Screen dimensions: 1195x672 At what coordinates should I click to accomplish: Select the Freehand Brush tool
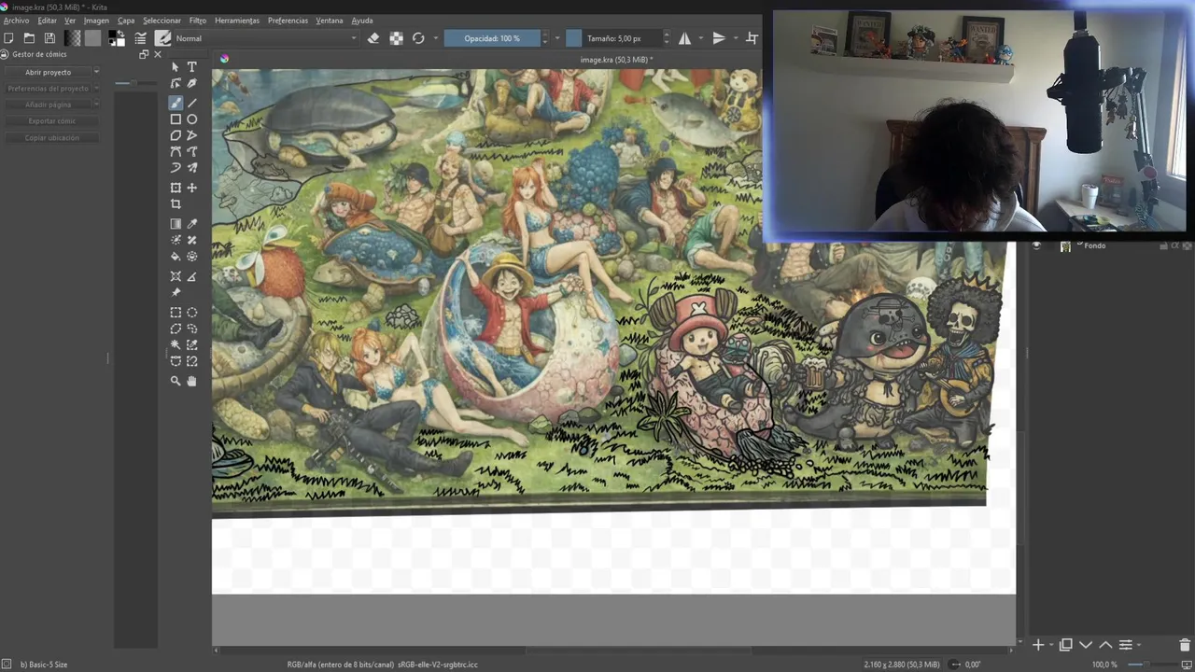176,103
